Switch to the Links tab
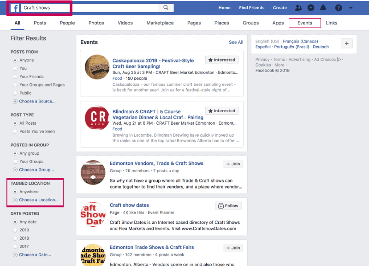The width and height of the screenshot is (369, 266). coord(331,23)
